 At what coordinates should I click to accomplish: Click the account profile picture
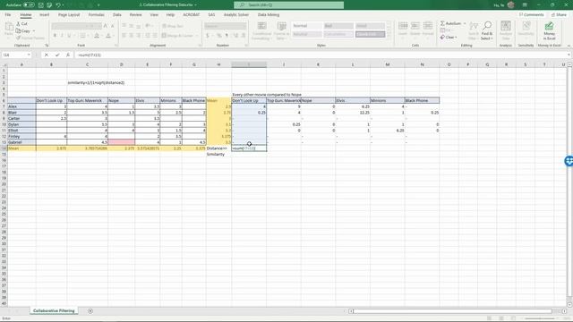point(511,5)
